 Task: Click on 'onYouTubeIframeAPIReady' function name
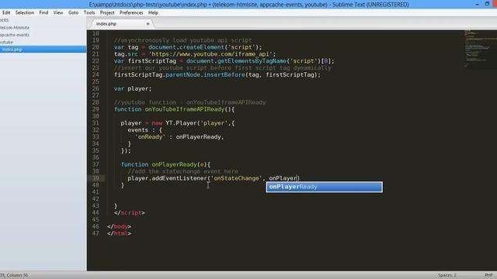[185, 109]
